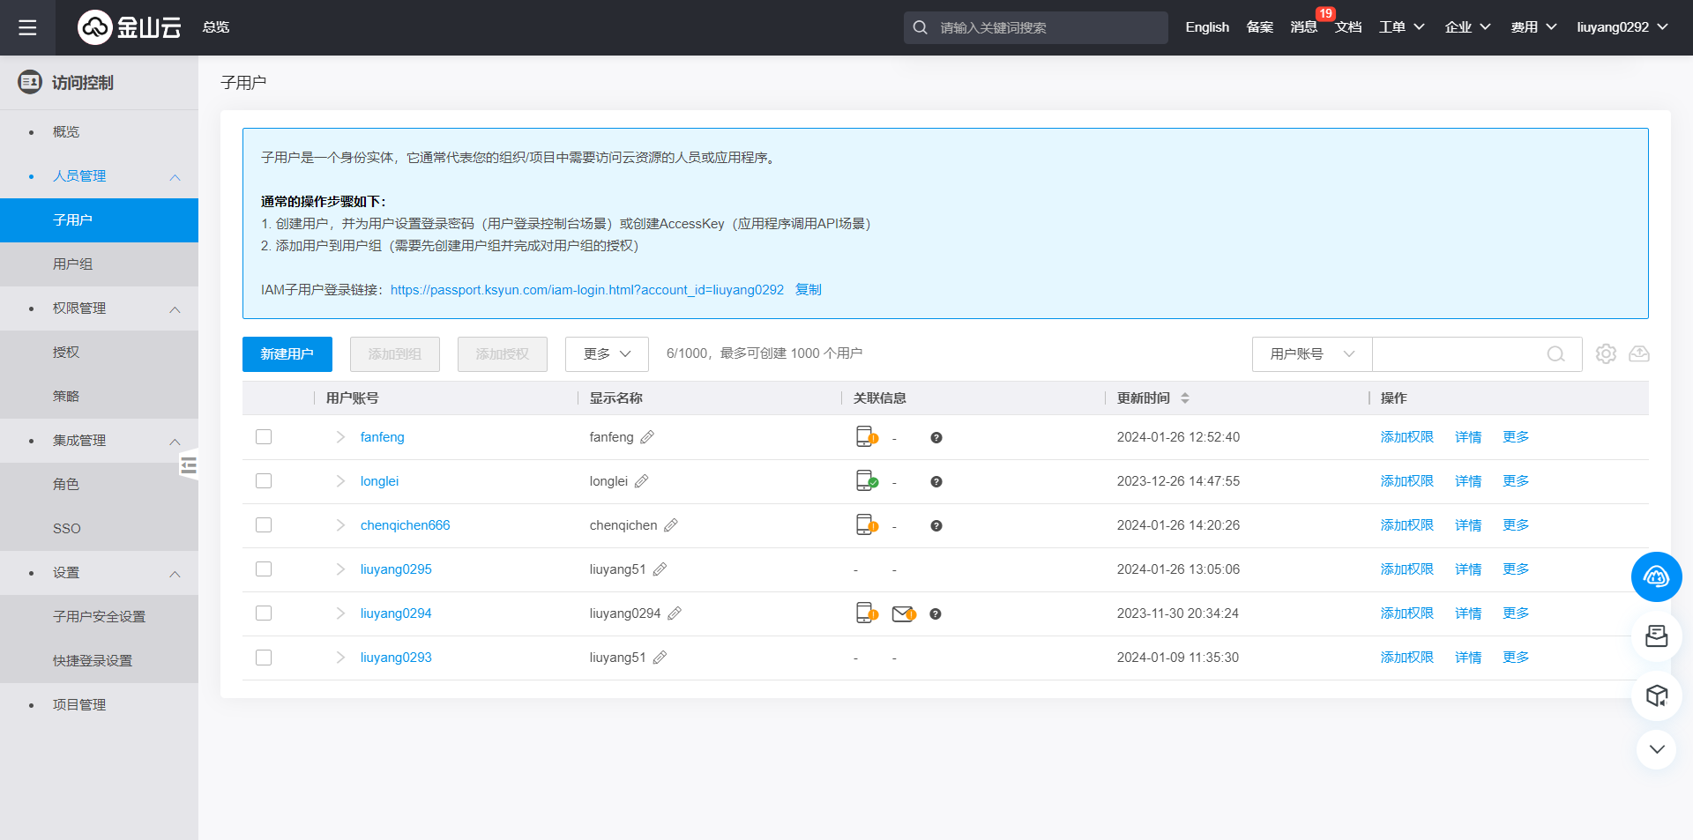Click help icon in longlei row
The height and width of the screenshot is (840, 1693).
point(936,481)
